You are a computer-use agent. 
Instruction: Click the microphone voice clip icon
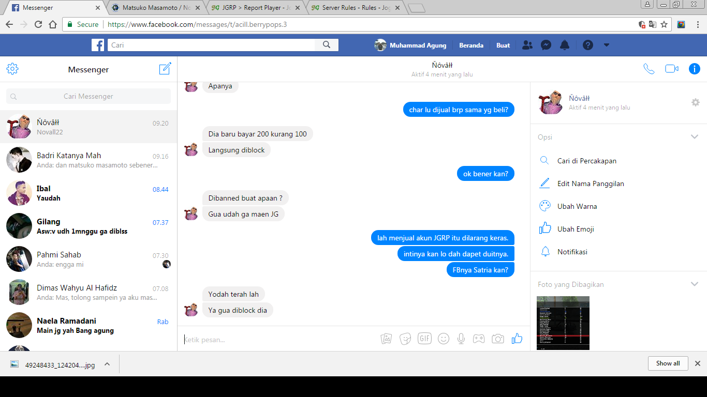click(x=461, y=339)
